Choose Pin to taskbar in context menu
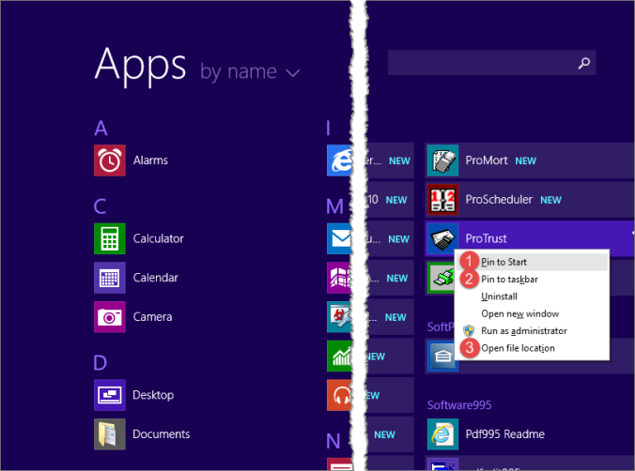Screen dimensions: 635x471 [532, 280]
